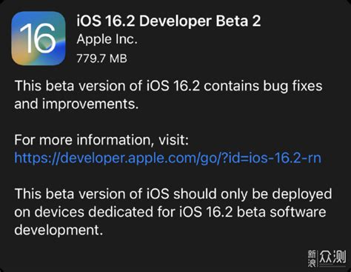Click 'iOS 16.2' in the first description sentence
The height and width of the screenshot is (272, 351).
(173, 86)
